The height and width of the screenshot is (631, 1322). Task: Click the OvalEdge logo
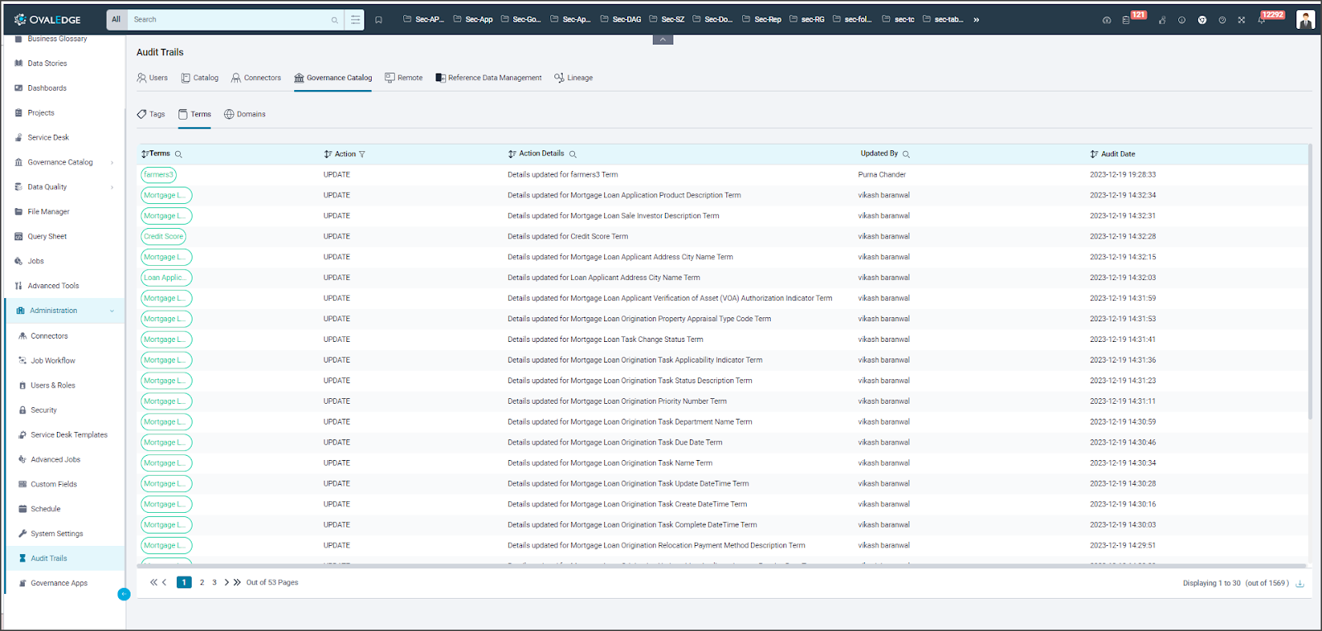[47, 19]
